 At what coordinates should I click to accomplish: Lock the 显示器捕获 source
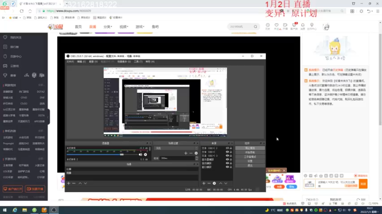point(231,160)
